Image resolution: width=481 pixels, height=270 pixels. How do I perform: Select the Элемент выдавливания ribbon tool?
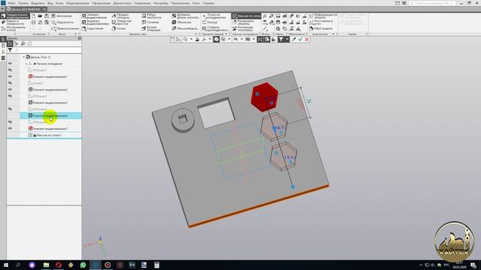pos(95,16)
